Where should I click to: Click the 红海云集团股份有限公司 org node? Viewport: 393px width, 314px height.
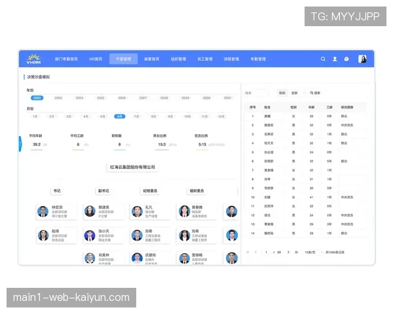pos(133,167)
